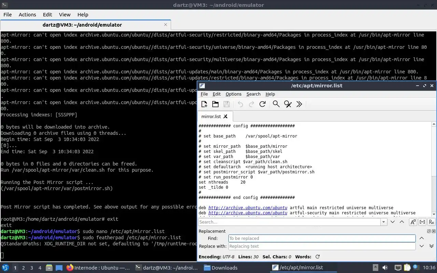Open FeatherPad Help menu

[270, 94]
